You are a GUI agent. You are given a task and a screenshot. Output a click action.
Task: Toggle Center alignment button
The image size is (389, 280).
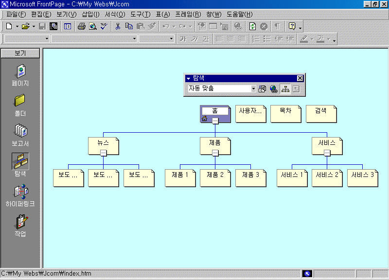[230, 39]
